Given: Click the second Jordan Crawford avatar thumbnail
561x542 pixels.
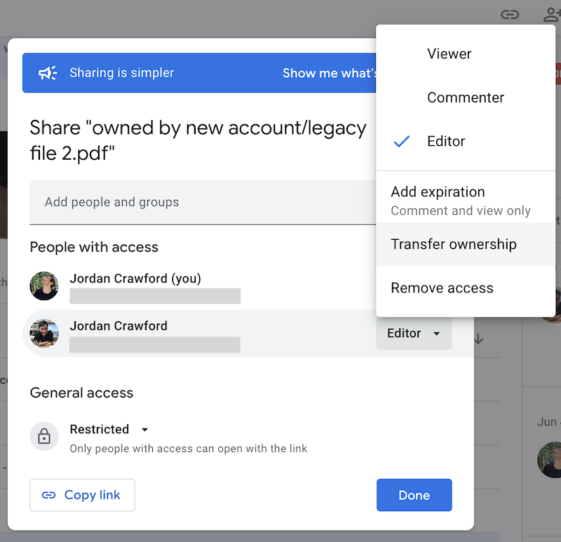Looking at the screenshot, I should (x=44, y=334).
